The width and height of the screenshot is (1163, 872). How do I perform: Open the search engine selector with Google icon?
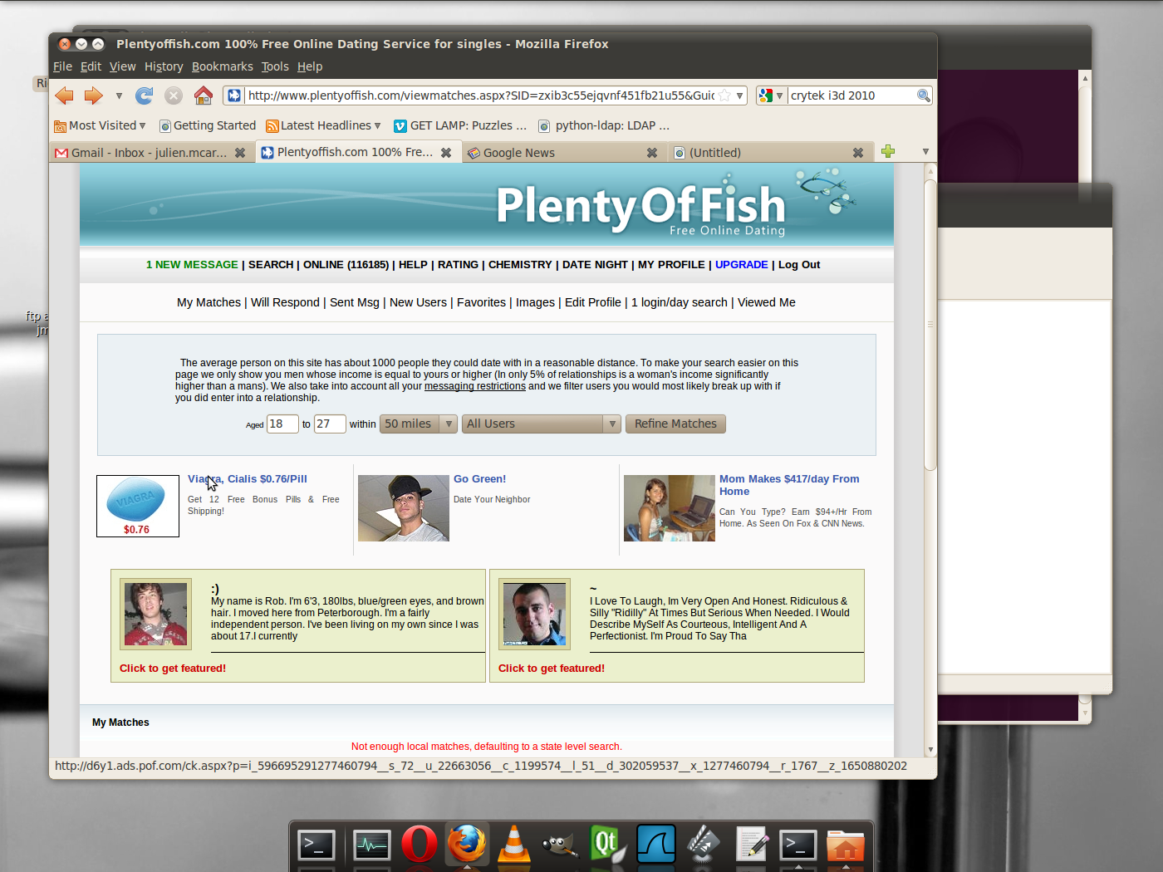point(771,96)
